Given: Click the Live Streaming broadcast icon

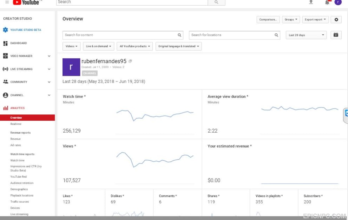Looking at the screenshot, I should click(5, 69).
